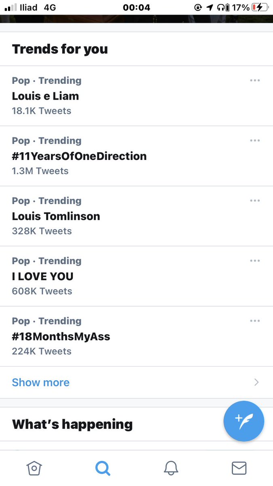This screenshot has width=273, height=486.
Task: Open the #11YearsOfOneDirection trend
Action: point(136,156)
